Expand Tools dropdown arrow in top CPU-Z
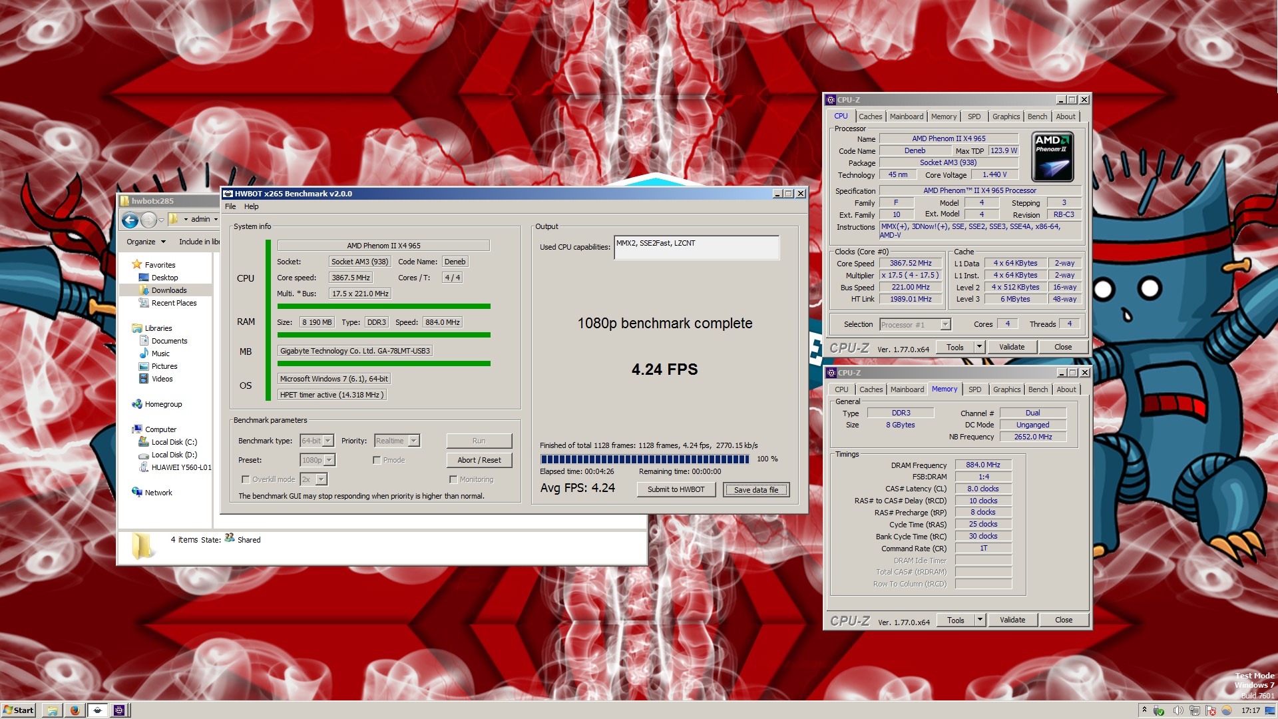This screenshot has height=719, width=1278. point(978,347)
